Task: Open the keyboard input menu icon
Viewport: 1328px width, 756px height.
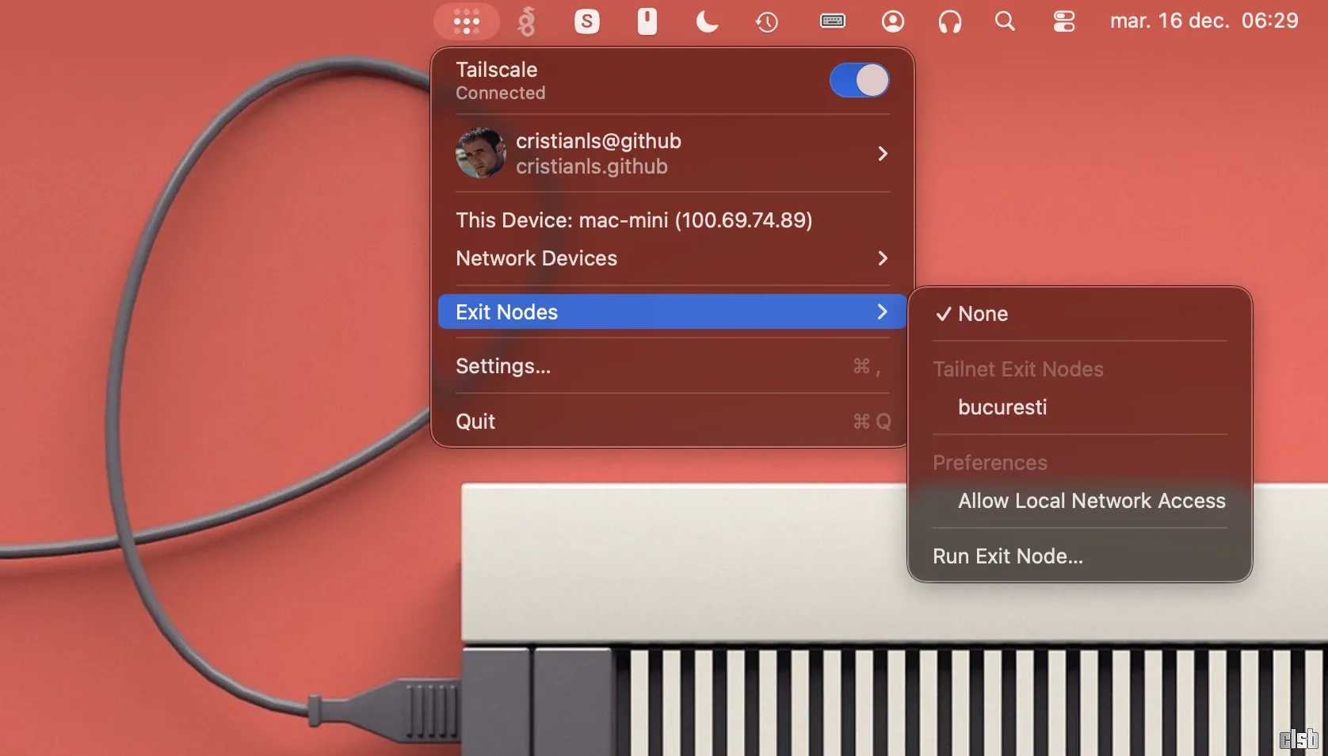Action: point(832,21)
